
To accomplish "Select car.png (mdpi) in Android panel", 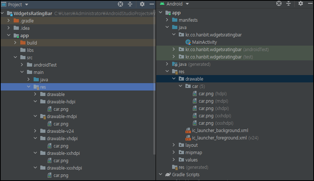I will click(213, 101).
